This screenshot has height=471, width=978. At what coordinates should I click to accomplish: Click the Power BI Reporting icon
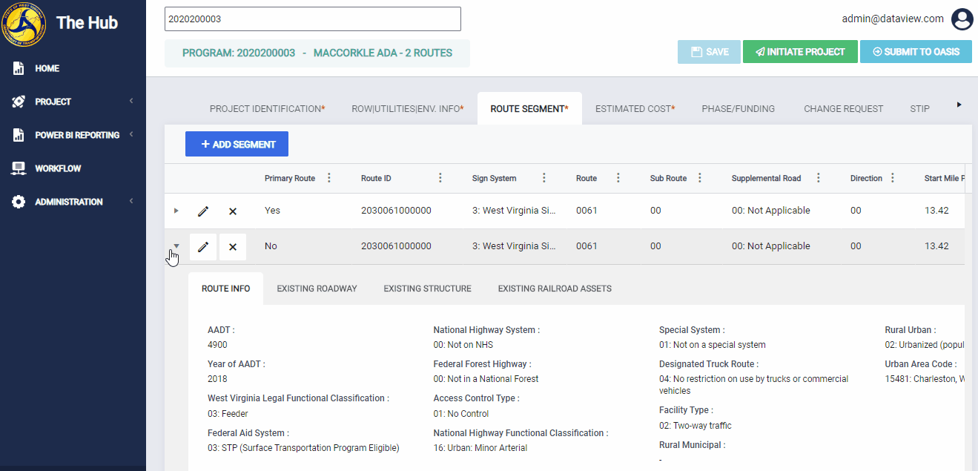click(x=19, y=135)
